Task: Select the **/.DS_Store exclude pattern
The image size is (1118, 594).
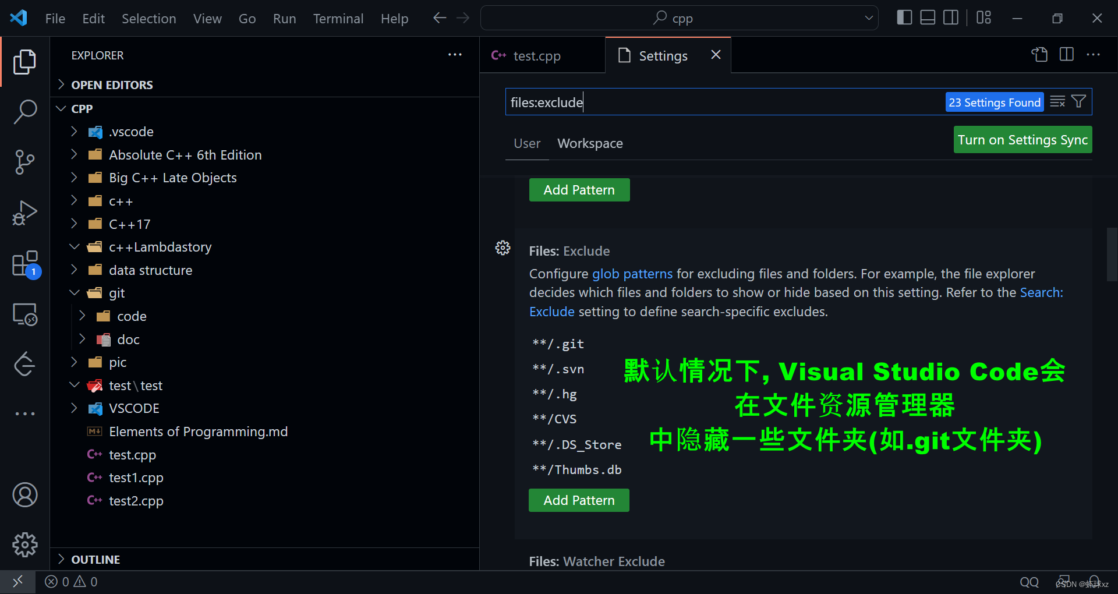Action: pos(576,444)
